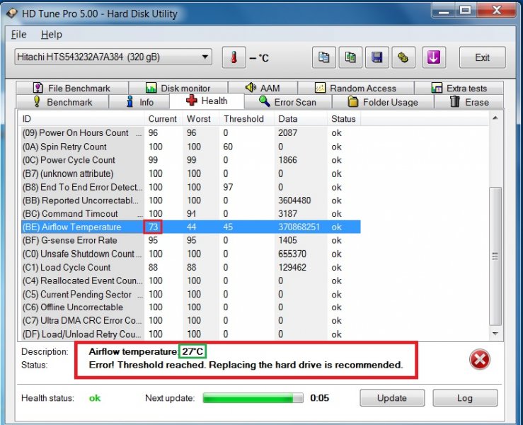Click the threshold value 97
This screenshot has height=425, width=523.
(228, 187)
